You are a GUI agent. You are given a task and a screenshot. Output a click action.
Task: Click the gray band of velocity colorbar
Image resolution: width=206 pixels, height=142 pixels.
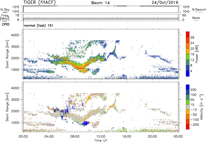pos(188,107)
